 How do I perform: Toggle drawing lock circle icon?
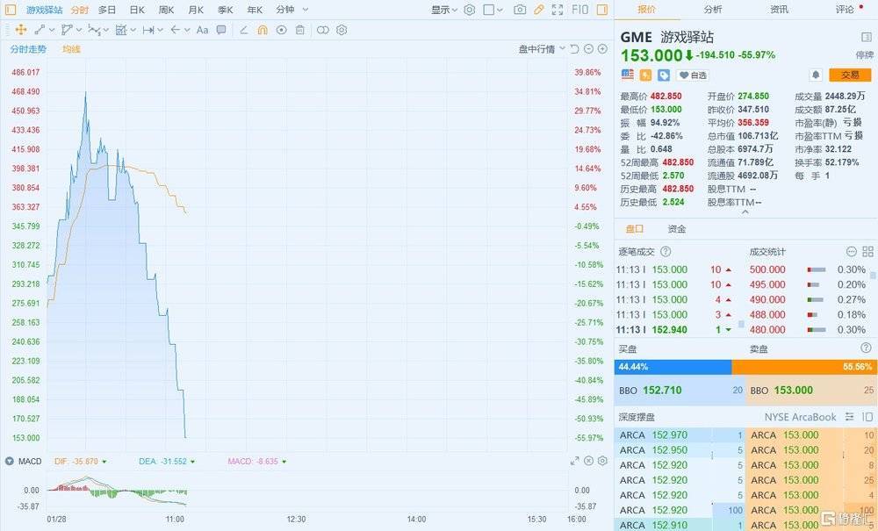coord(281,30)
